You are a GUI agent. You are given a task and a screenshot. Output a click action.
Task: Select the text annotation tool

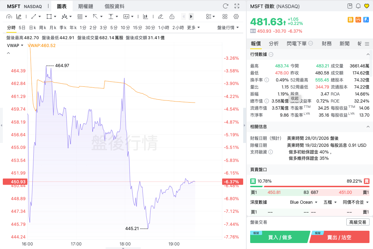pyautogui.click(x=126, y=17)
